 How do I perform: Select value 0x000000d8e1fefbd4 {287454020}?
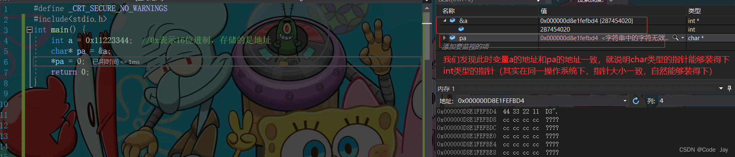click(586, 20)
